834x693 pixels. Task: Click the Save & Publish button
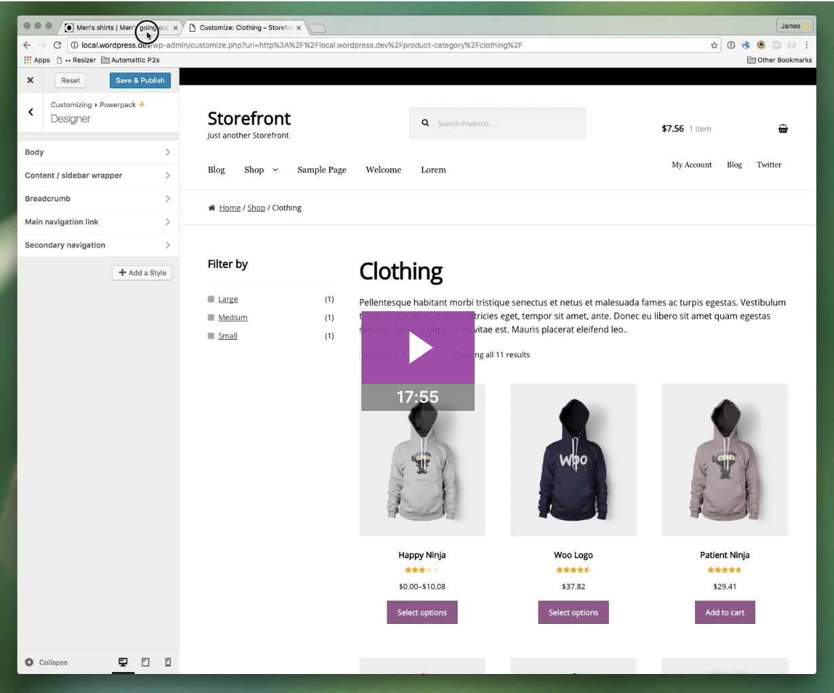pyautogui.click(x=140, y=80)
